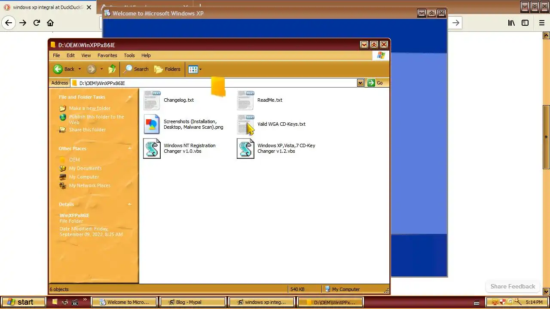Close the windows xp integral browser tab
The image size is (550, 309).
click(x=89, y=7)
